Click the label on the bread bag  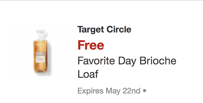(40, 57)
